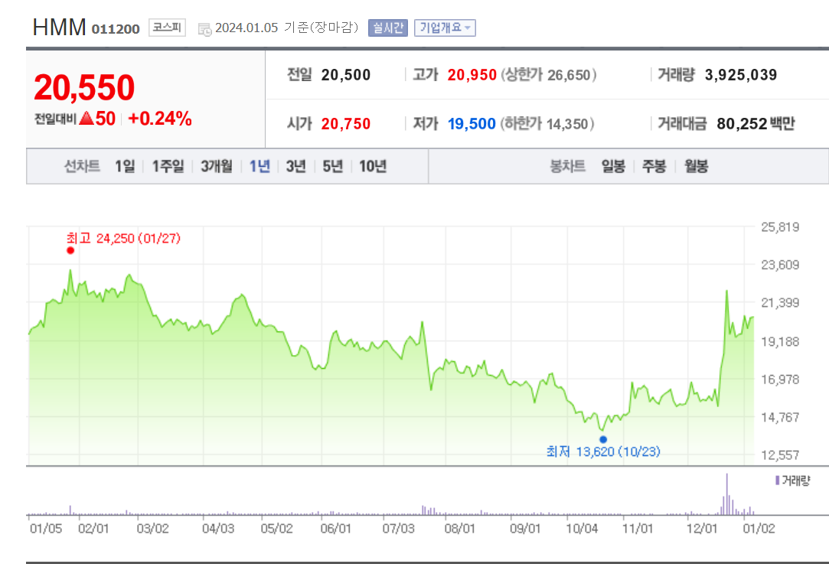Select the 3개월 line chart tab
This screenshot has height=564, width=829.
[x=216, y=167]
